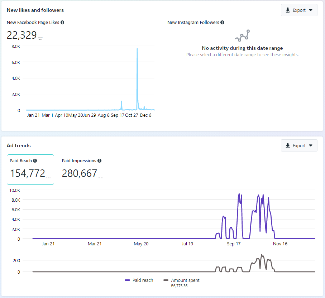Click the 154,772 Paid Reach value
The image size is (325, 298).
pyautogui.click(x=28, y=174)
